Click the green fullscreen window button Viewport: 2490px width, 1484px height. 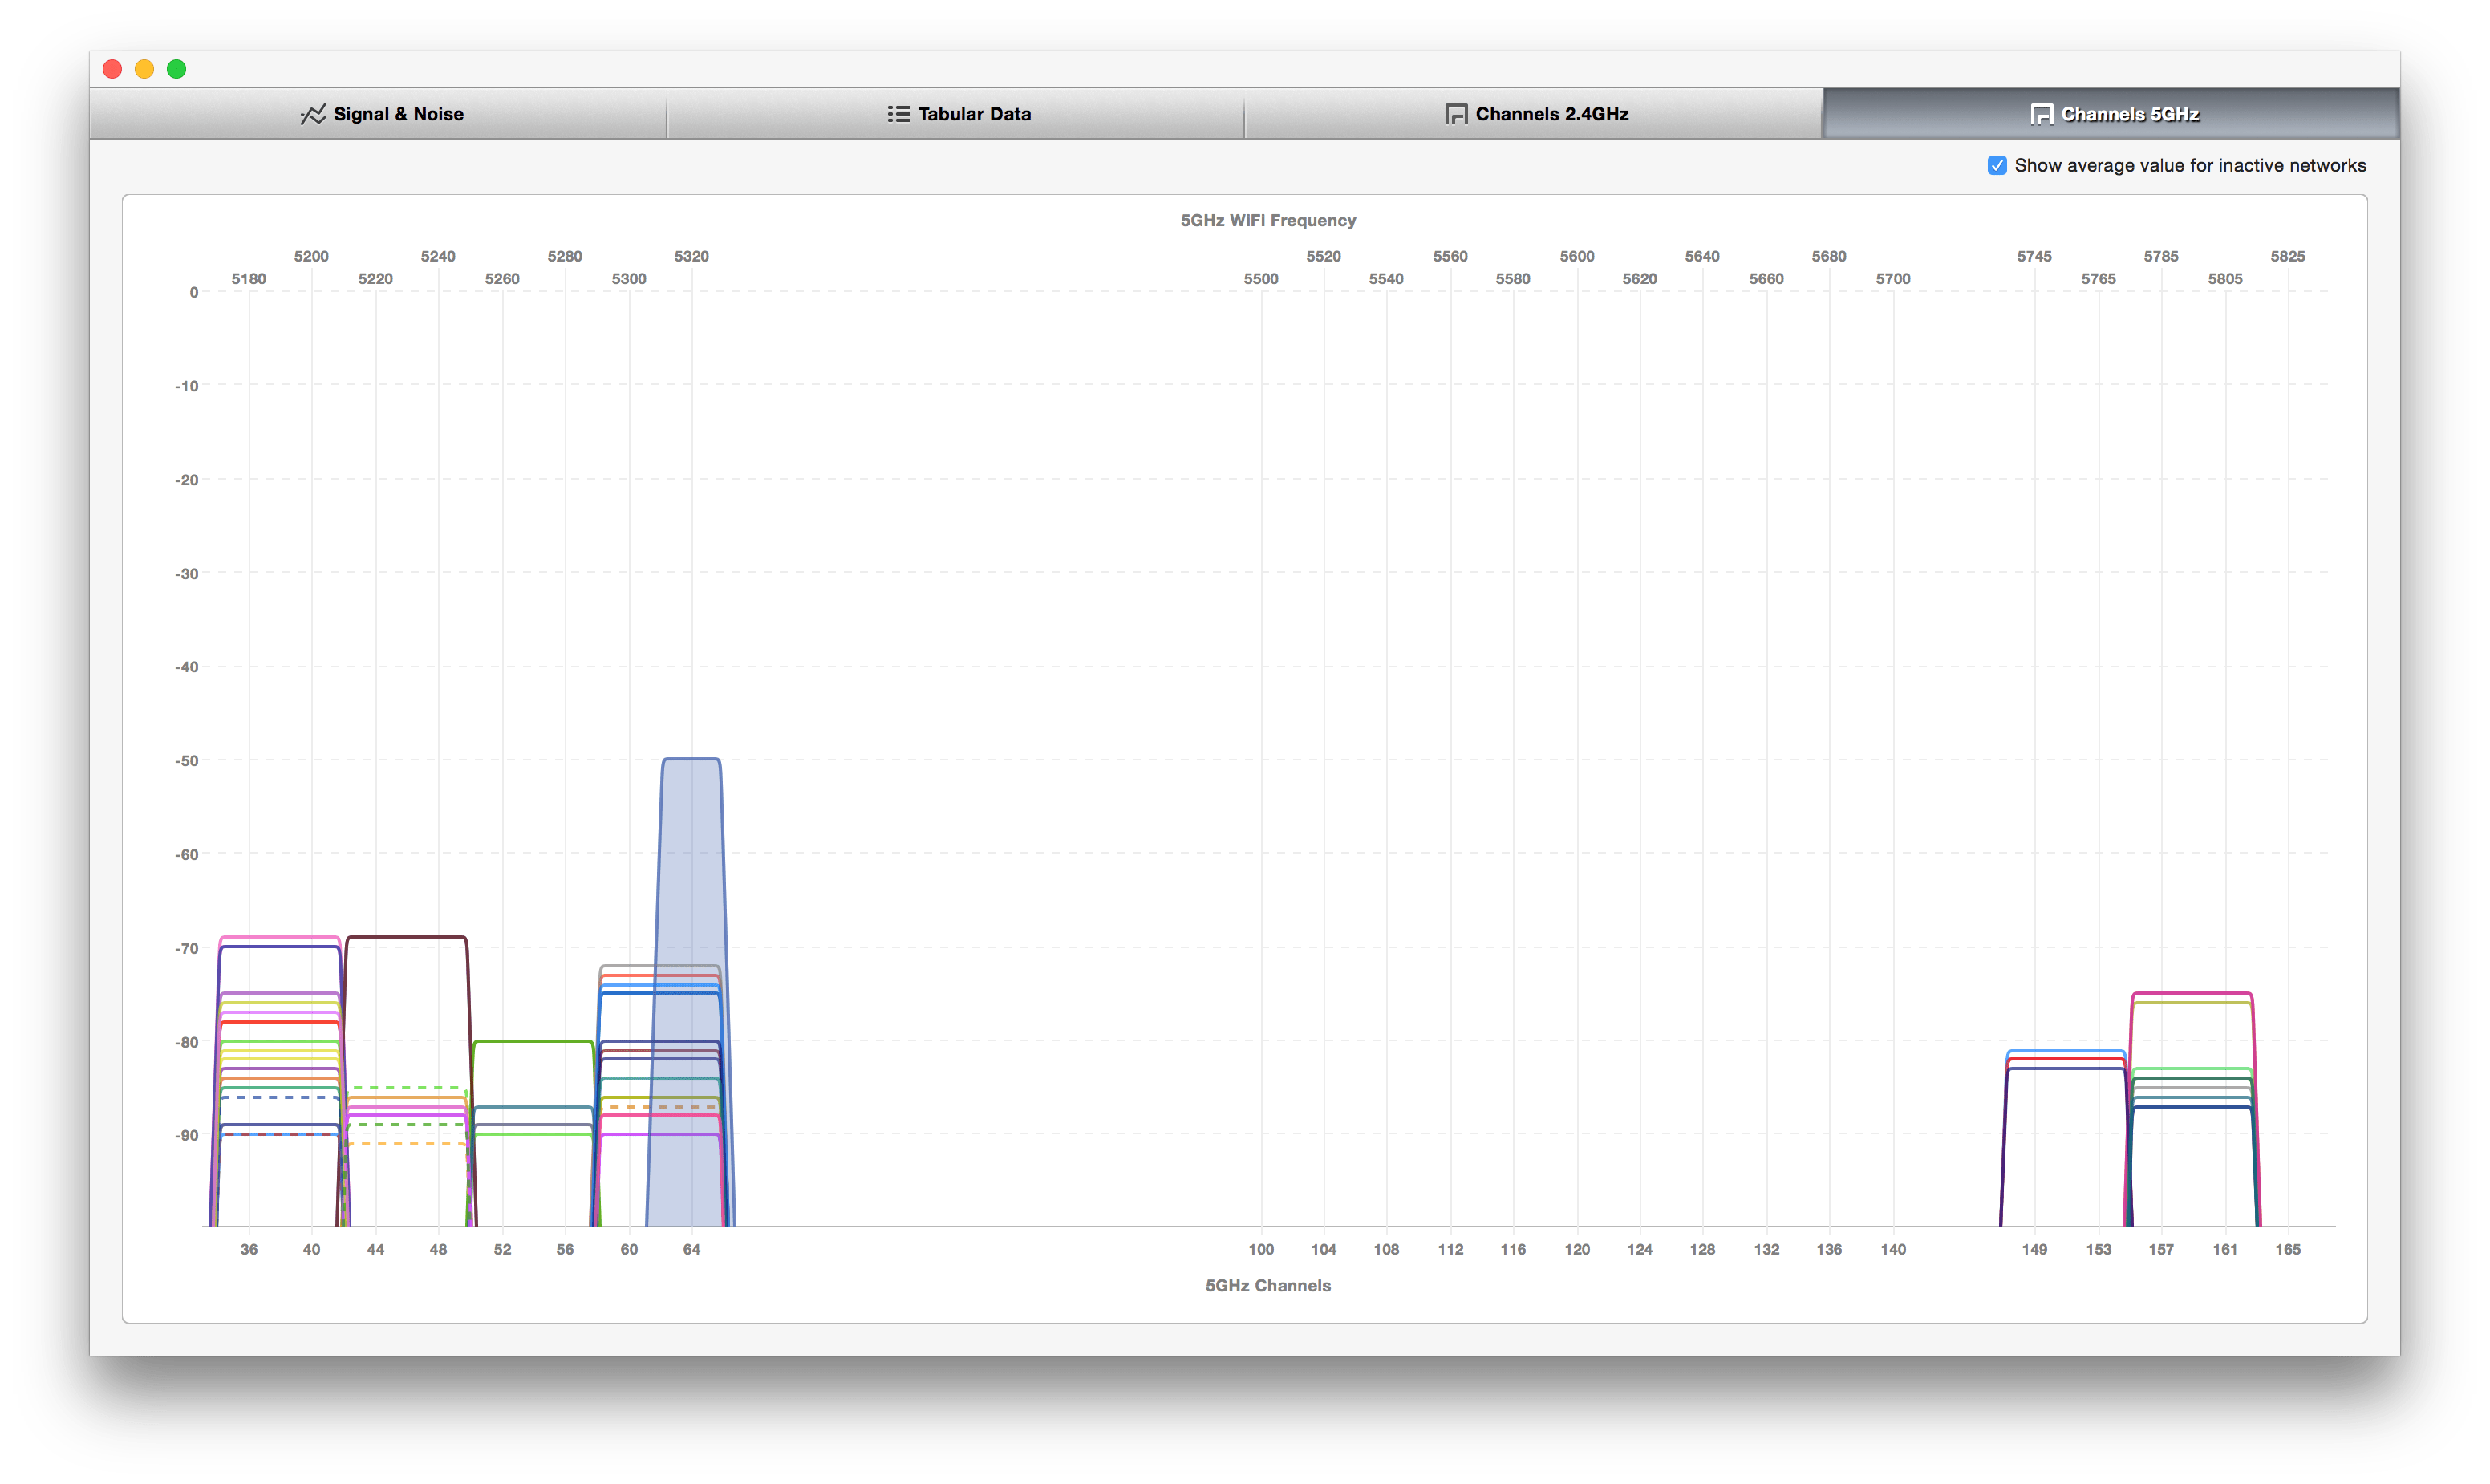(x=176, y=69)
